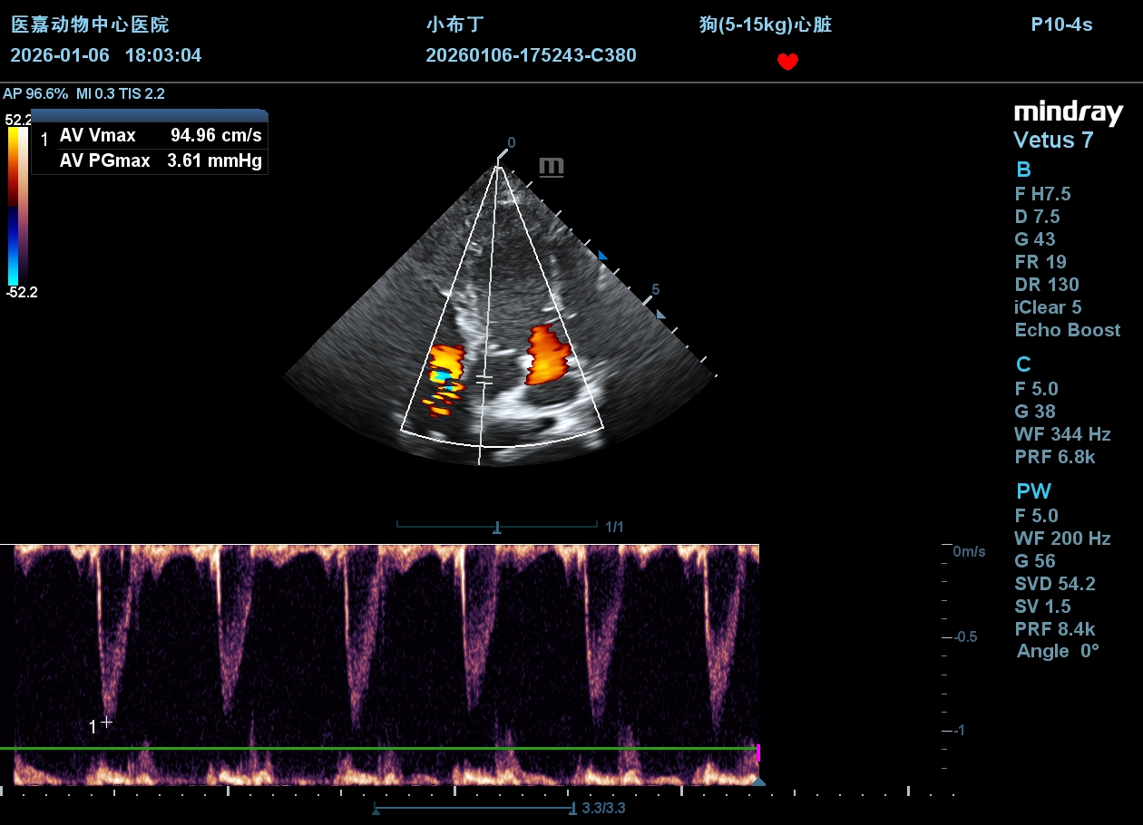This screenshot has width=1143, height=825.
Task: Click the PW section heading
Action: (x=1033, y=491)
